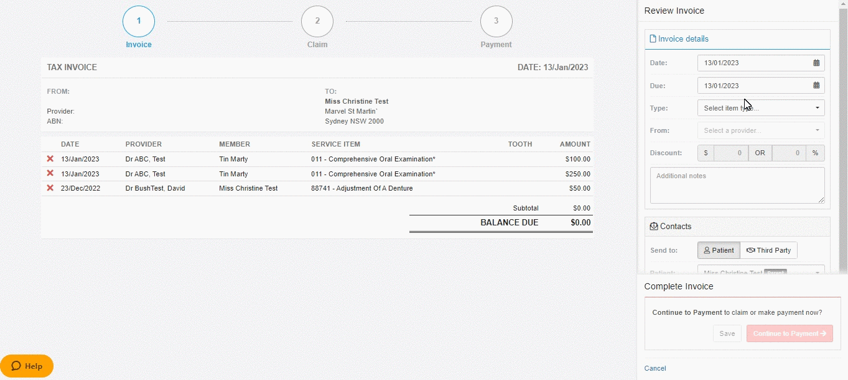Viewport: 848px width, 380px height.
Task: Click the Subtotal label
Action: (526, 208)
